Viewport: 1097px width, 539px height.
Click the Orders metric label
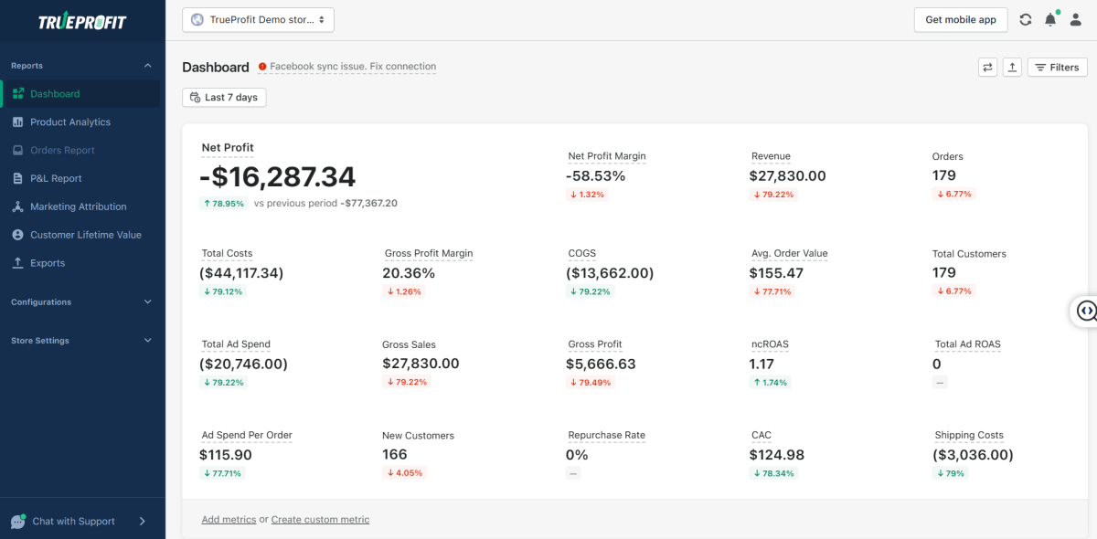[x=948, y=156]
